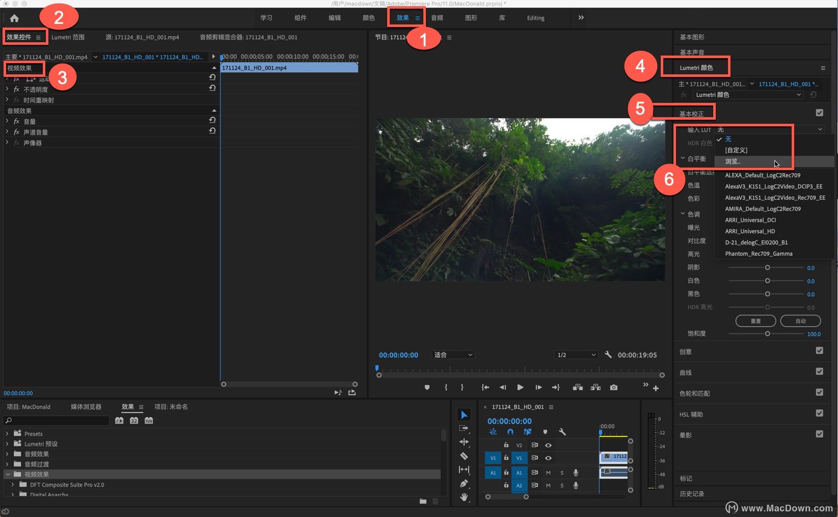Toggle Linked Selection in timeline
838x517 pixels.
click(x=527, y=432)
